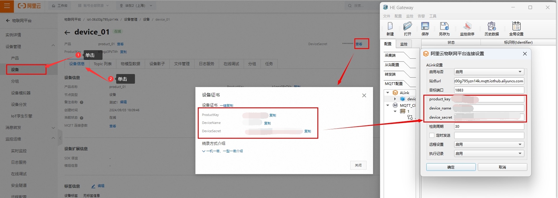The width and height of the screenshot is (558, 198).
Task: Click the help icon beside 当前状态
Action: (81, 118)
